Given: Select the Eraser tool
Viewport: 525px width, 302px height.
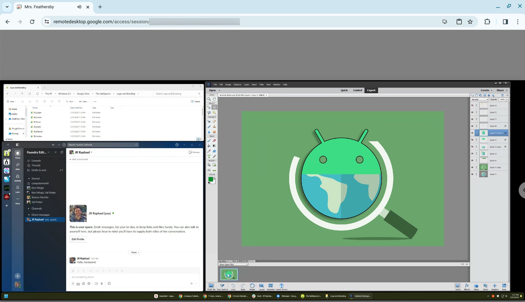Looking at the screenshot, I should [214, 140].
